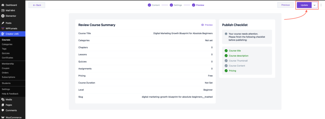Click the 'Publish Checklist' heading

pos(235,25)
